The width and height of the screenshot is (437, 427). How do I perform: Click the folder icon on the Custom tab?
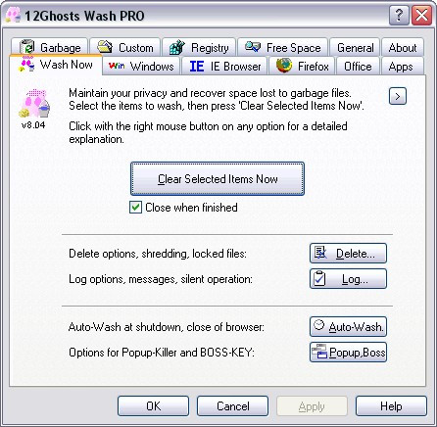pyautogui.click(x=105, y=47)
